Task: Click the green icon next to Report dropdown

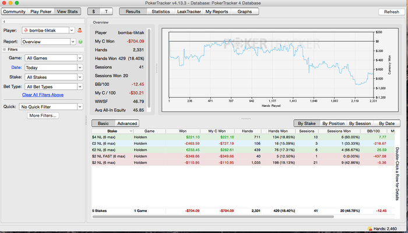Action: coord(80,41)
